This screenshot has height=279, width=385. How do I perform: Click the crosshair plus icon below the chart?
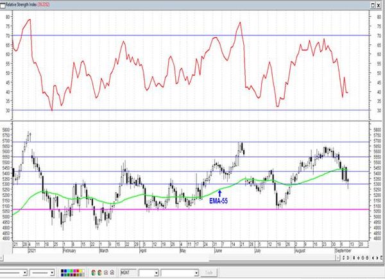pos(359,258)
